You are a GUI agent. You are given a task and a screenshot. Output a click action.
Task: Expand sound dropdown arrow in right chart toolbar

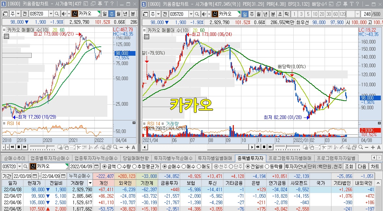pos(209,14)
